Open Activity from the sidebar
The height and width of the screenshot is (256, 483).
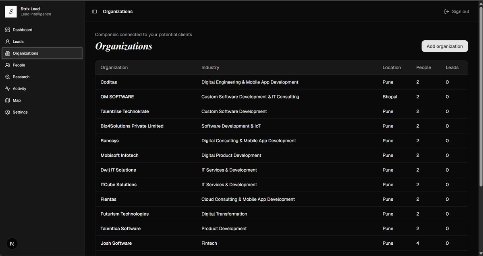click(x=42, y=89)
